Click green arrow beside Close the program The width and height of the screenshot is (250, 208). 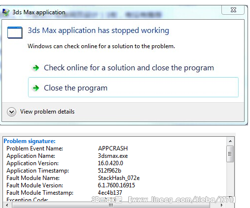36,88
